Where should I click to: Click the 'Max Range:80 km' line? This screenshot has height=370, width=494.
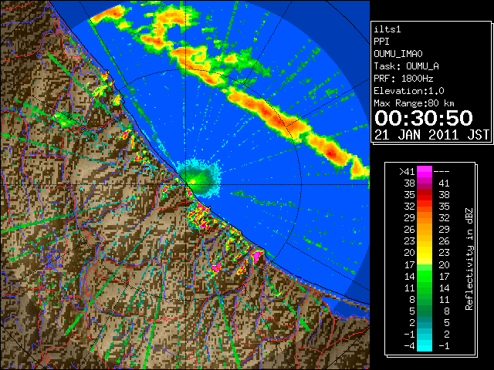tap(414, 103)
